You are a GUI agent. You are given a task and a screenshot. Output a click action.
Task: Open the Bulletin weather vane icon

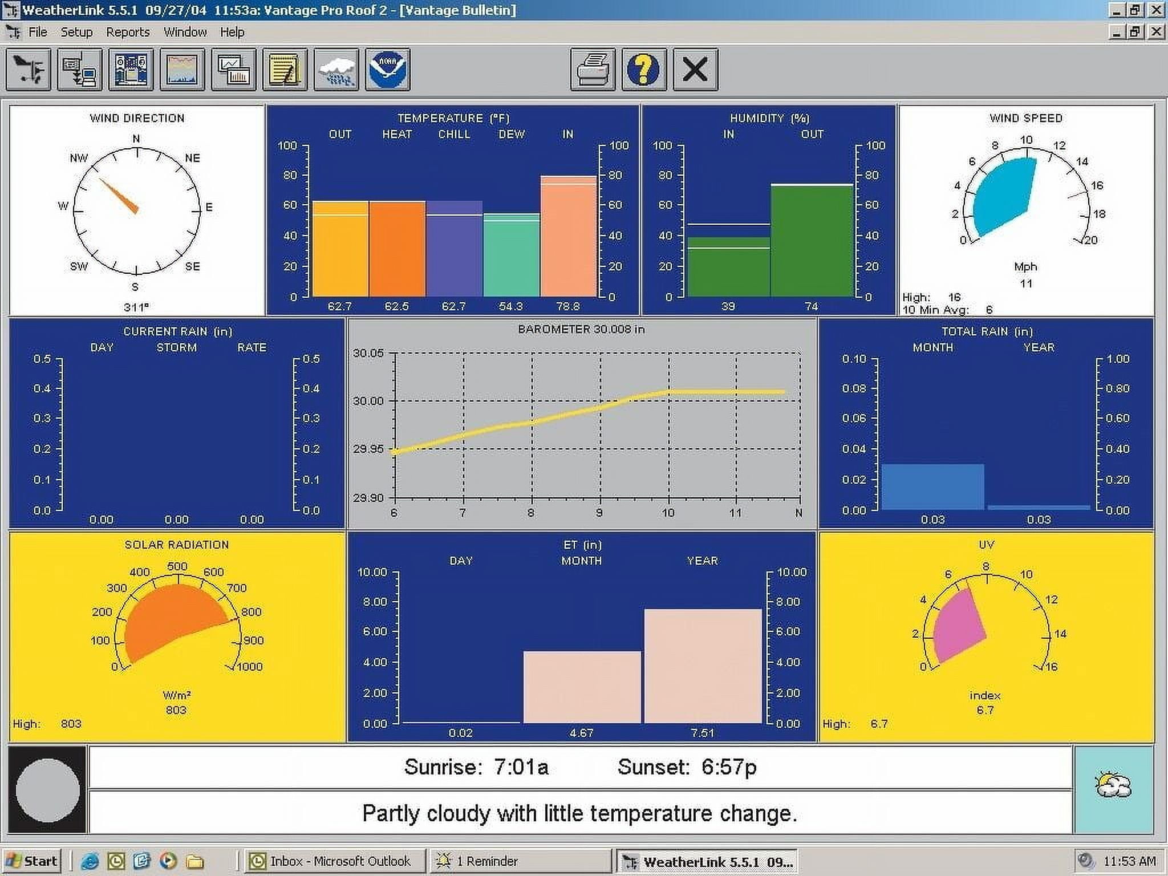tap(30, 70)
